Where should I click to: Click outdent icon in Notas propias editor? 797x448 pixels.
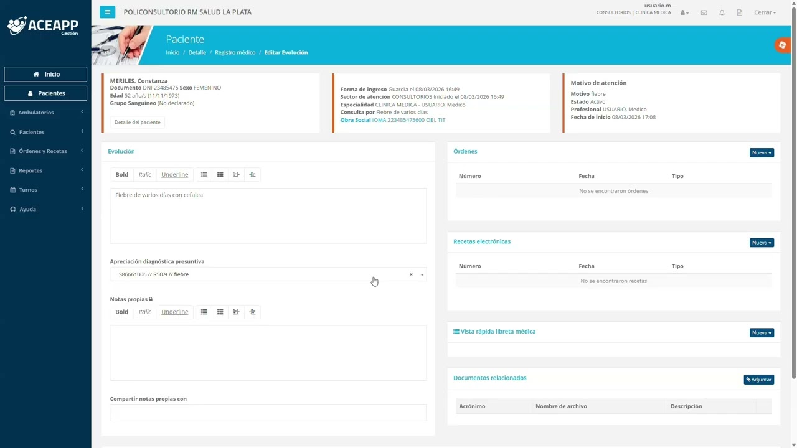tap(236, 312)
